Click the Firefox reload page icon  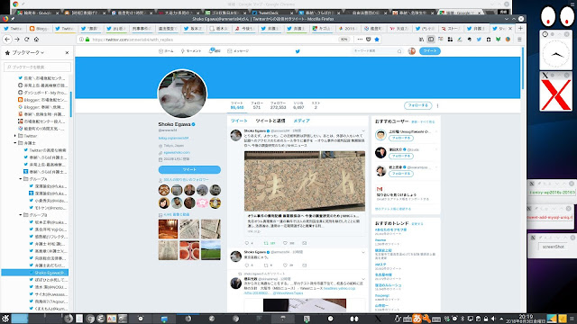[x=26, y=40]
